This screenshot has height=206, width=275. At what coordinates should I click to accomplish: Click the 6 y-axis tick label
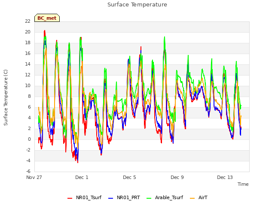(x=29, y=107)
